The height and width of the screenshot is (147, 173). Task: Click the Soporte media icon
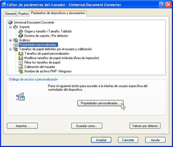pyautogui.click(x=16, y=27)
